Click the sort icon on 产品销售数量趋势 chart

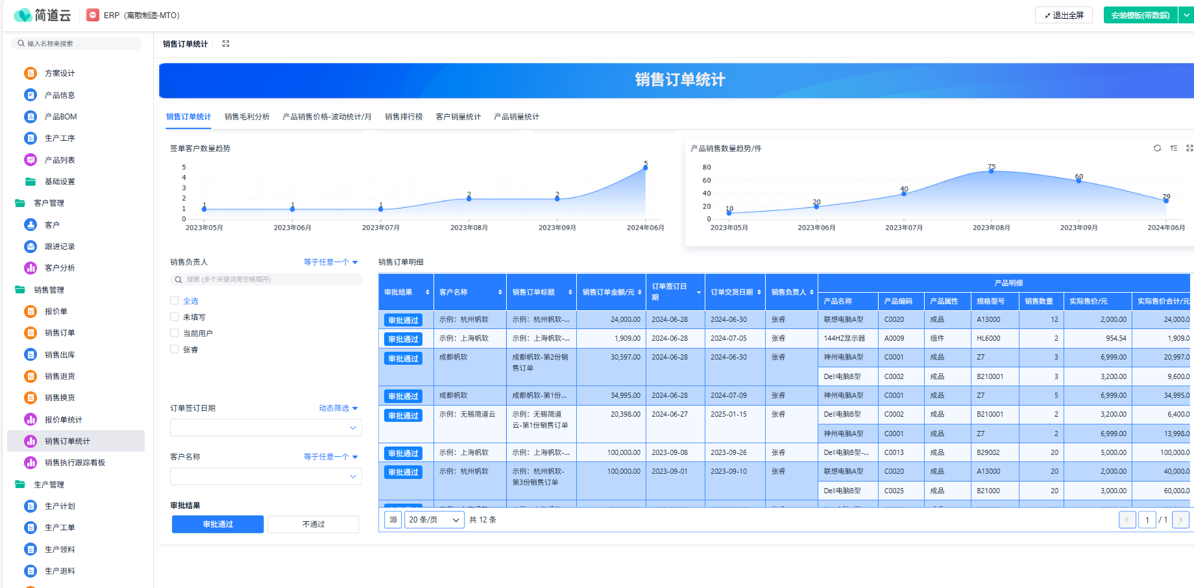pos(1174,148)
